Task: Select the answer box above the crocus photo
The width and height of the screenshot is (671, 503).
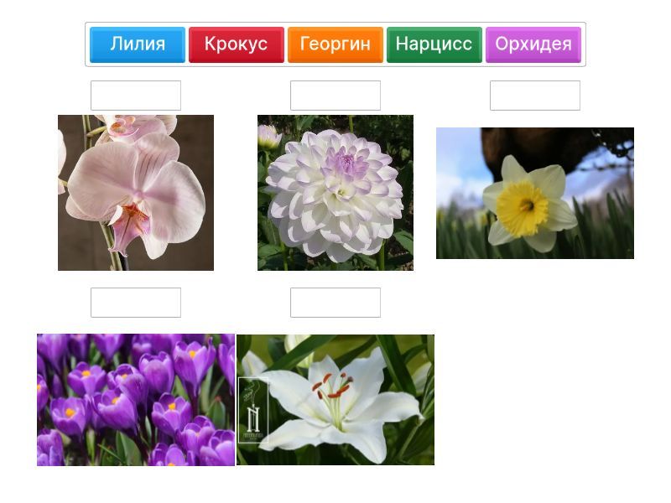Action: point(136,303)
